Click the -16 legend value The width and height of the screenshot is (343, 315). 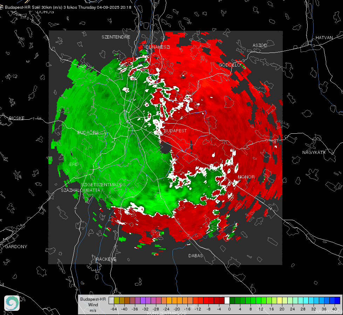click(187, 309)
